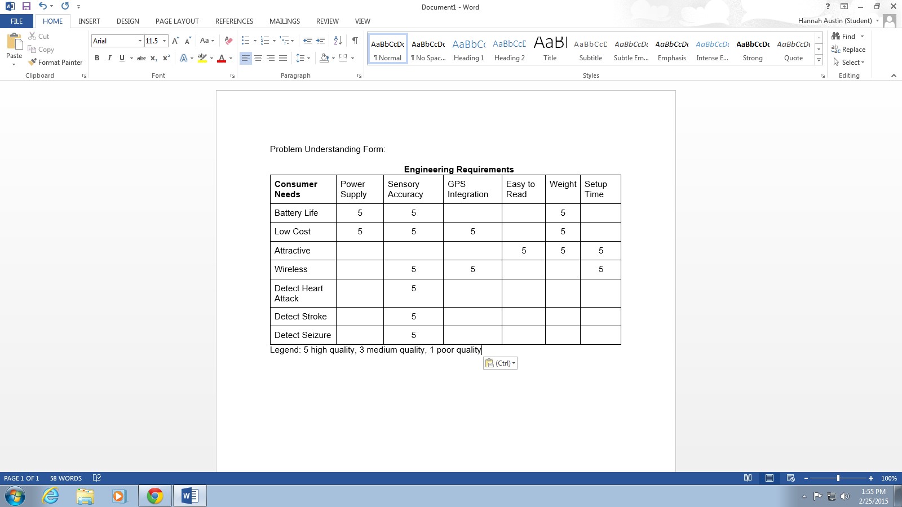Clear all formatting with eraser icon

(228, 41)
